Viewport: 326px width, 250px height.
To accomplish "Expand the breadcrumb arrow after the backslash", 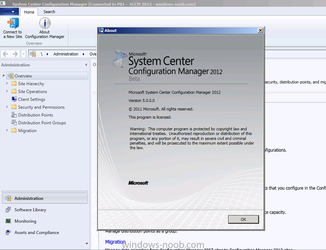I will (x=47, y=54).
